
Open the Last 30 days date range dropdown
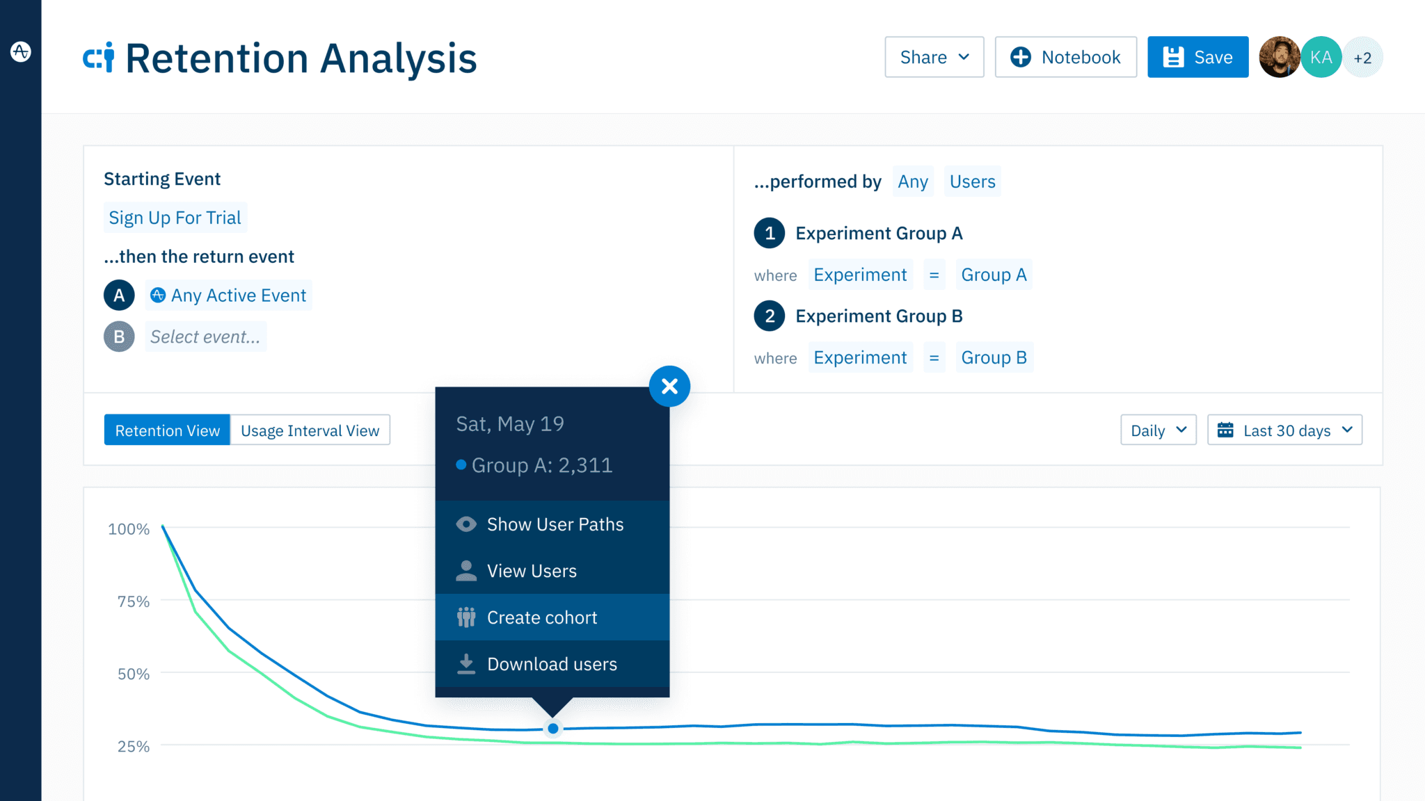[x=1284, y=430]
